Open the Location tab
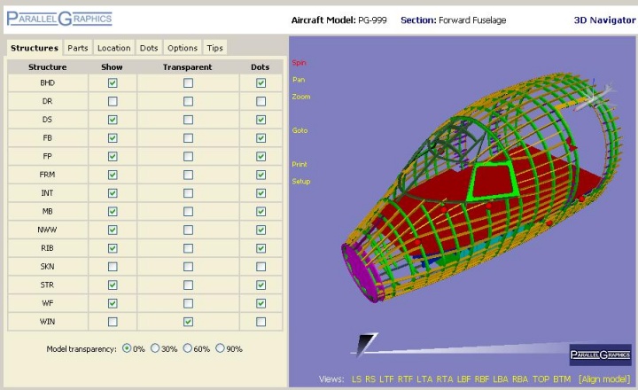 coord(113,48)
